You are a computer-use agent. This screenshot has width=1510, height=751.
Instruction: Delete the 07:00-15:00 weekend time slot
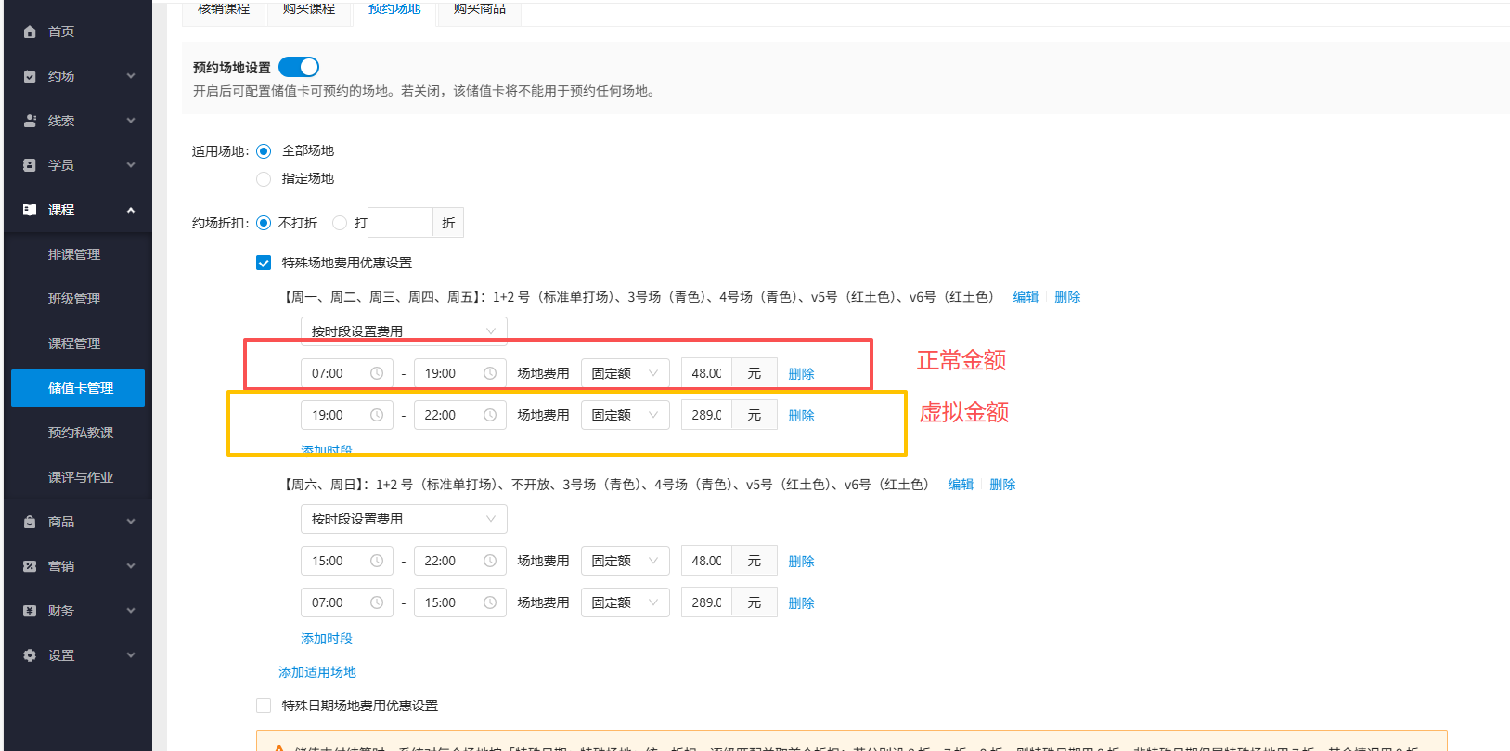pyautogui.click(x=801, y=603)
